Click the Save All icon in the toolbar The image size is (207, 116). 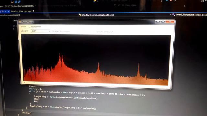19,2
